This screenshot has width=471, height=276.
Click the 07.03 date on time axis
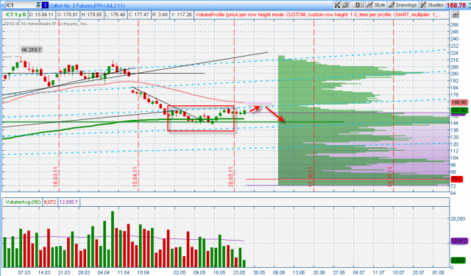[x=24, y=272]
